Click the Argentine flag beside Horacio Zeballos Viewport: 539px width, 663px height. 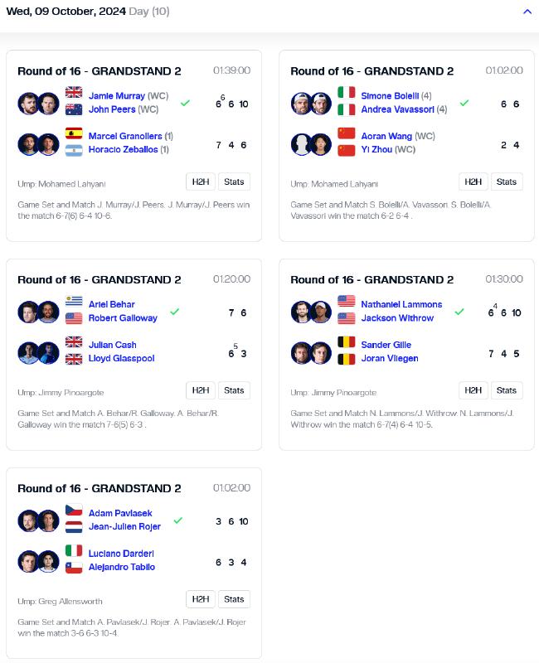pos(74,151)
